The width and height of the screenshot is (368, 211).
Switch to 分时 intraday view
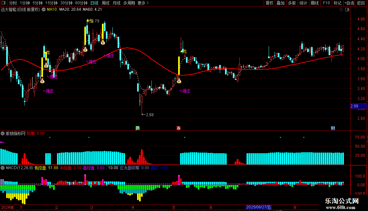[x=13, y=3]
